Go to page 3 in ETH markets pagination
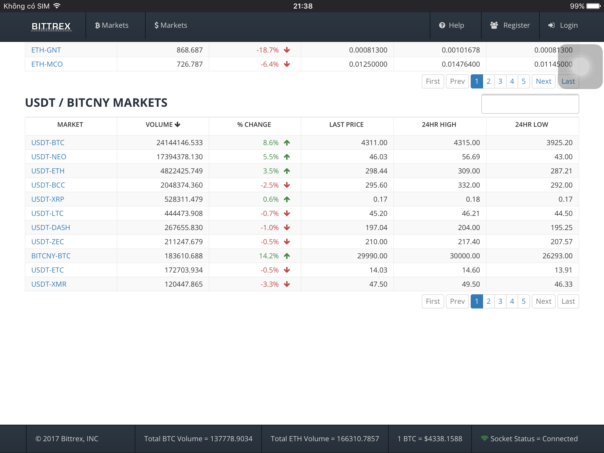The width and height of the screenshot is (604, 453). pyautogui.click(x=500, y=81)
